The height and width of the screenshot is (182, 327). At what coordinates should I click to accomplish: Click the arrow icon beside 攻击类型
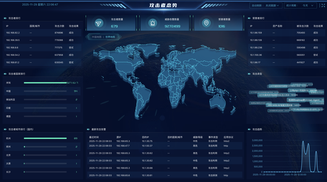249,74
